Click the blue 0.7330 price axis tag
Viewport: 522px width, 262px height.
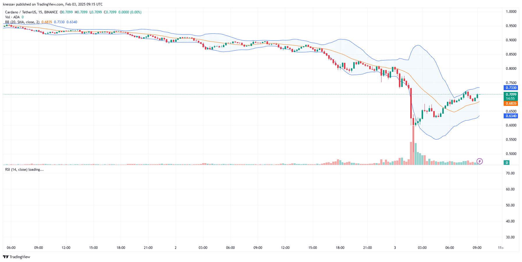click(x=511, y=88)
